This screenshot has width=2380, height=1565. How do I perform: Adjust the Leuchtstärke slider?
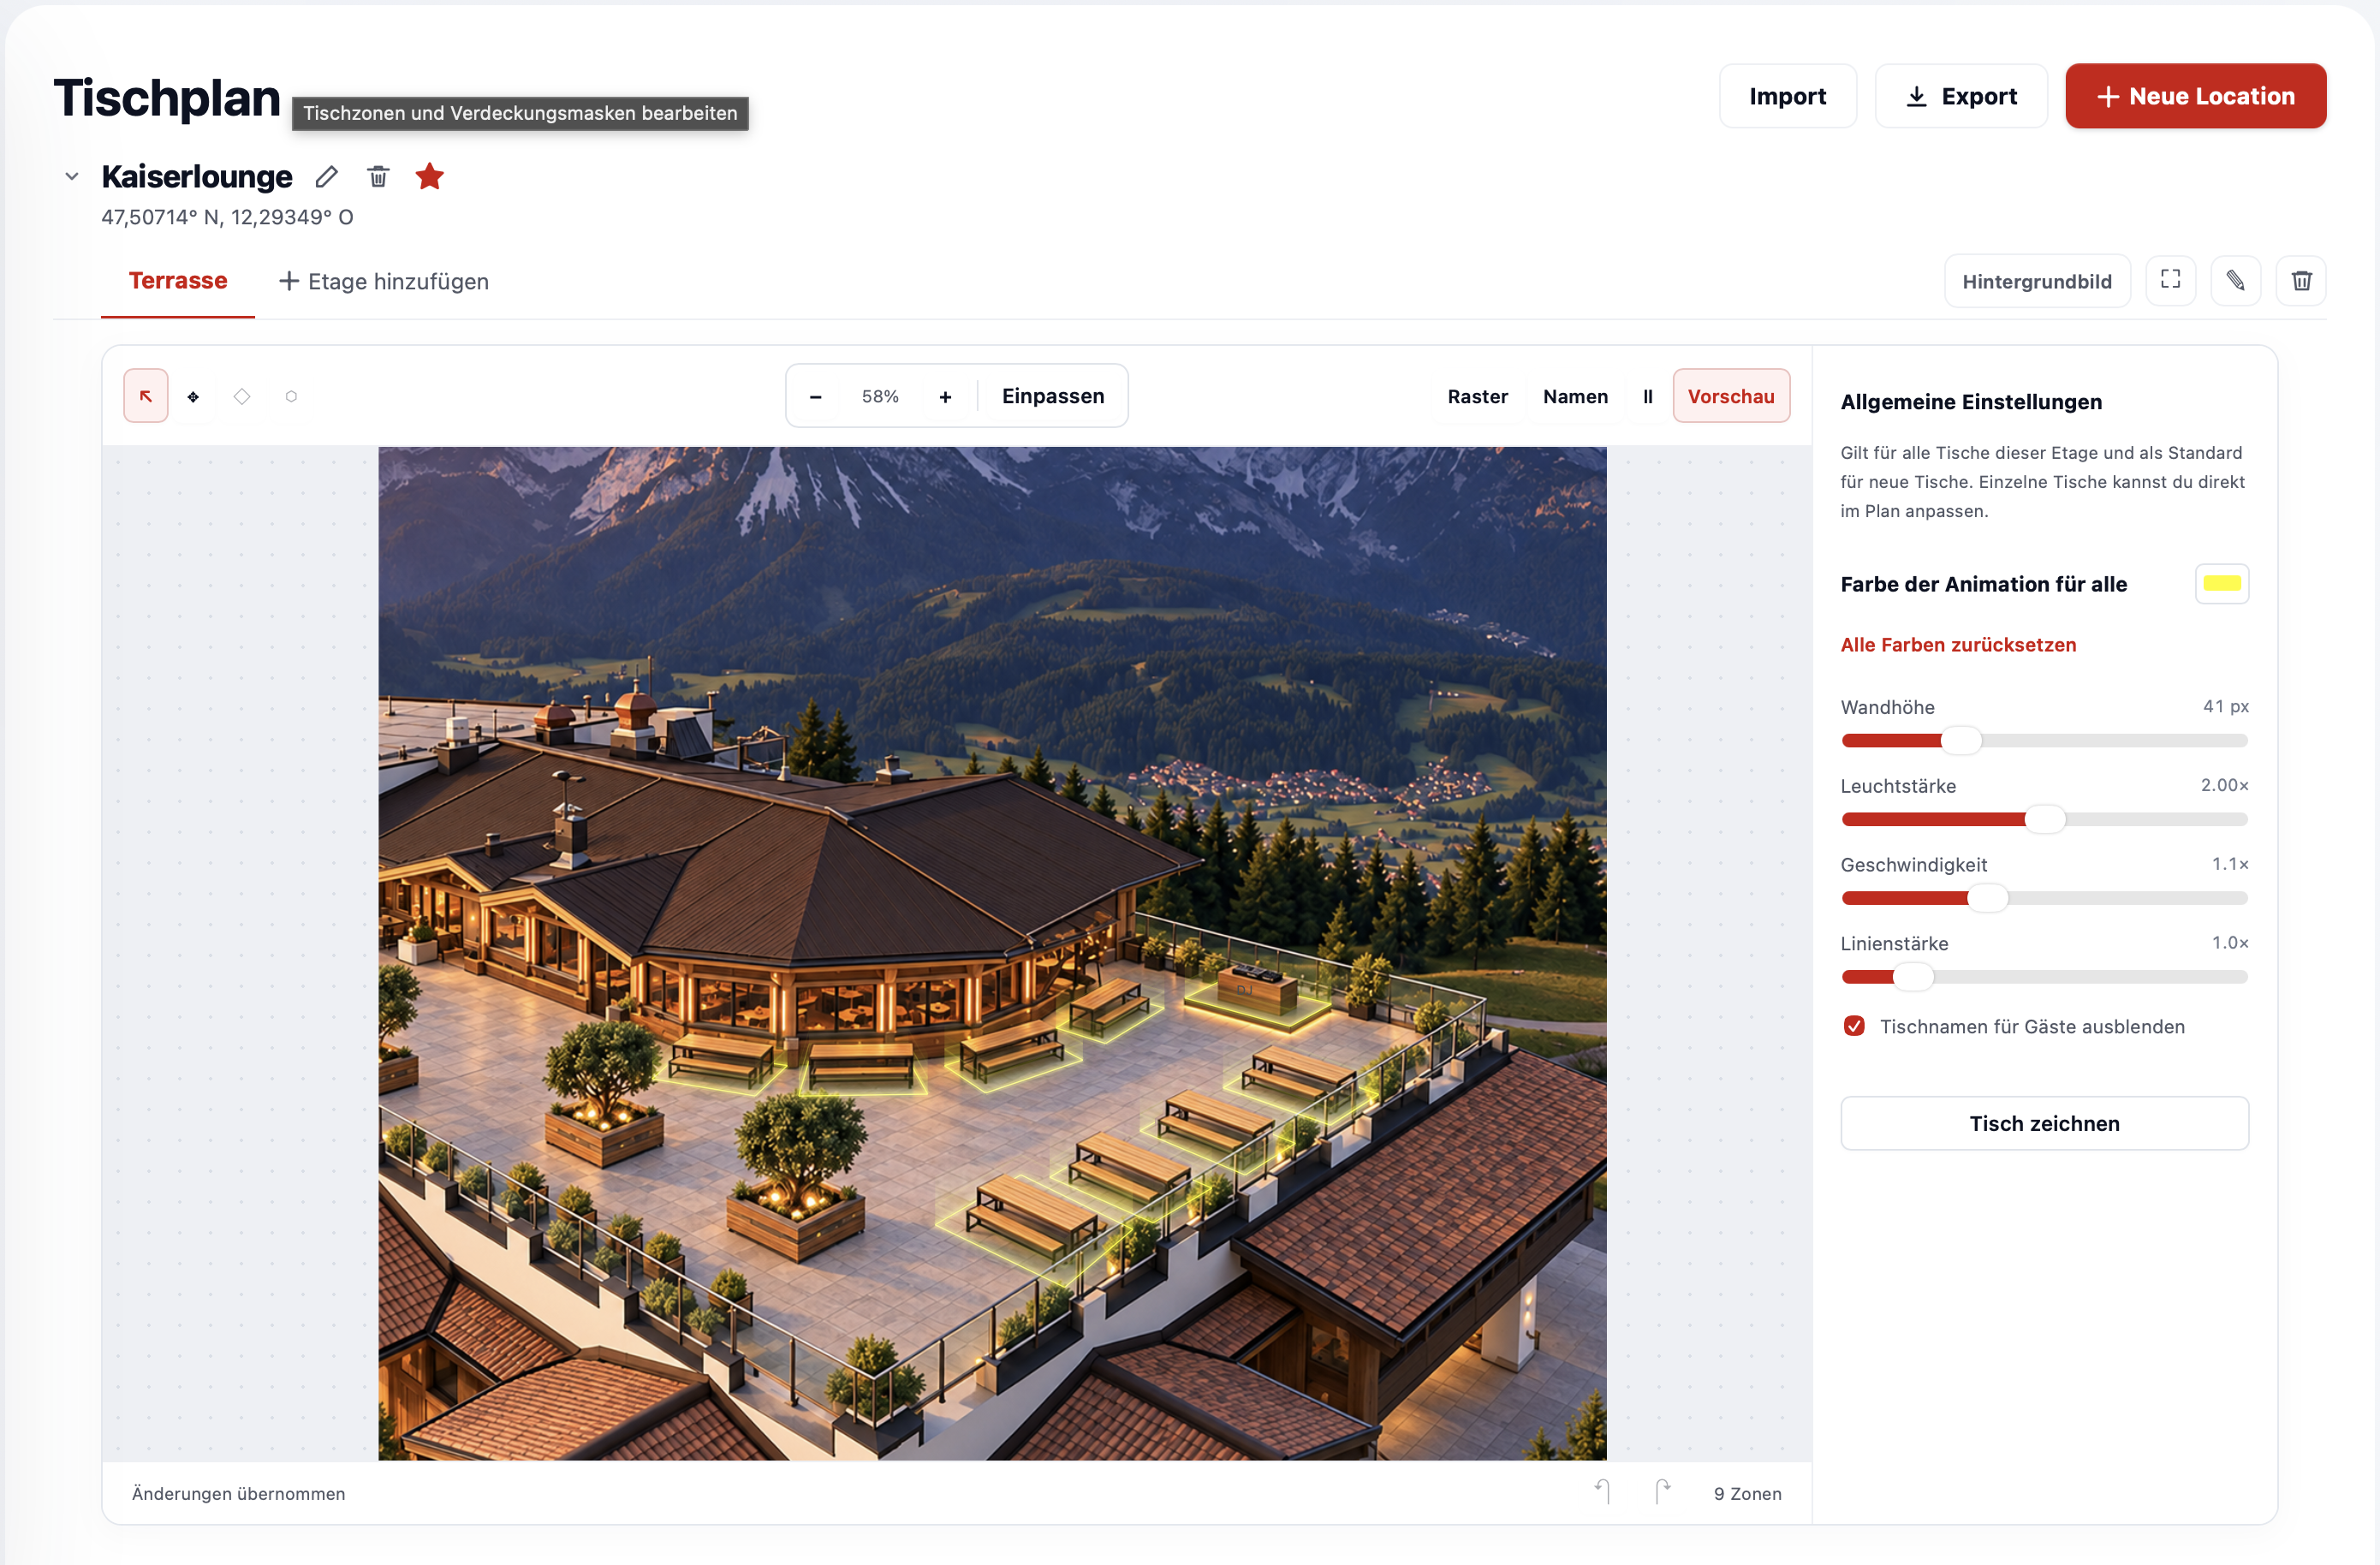[2044, 820]
